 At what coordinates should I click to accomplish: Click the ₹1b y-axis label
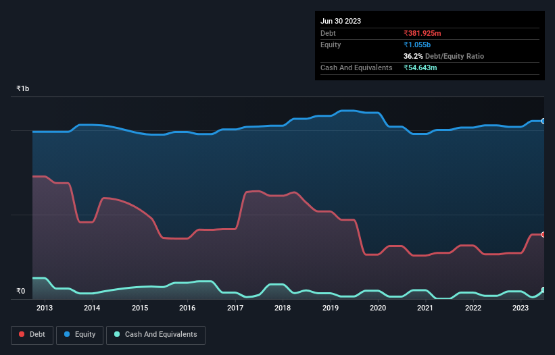point(23,88)
